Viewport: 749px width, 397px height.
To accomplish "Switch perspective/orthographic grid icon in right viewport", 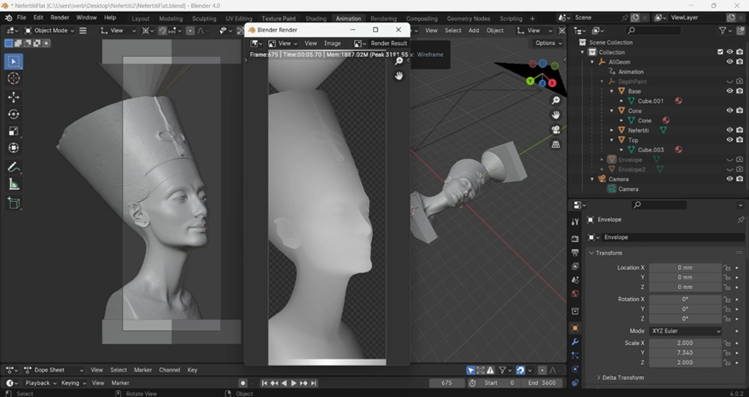I will point(556,144).
